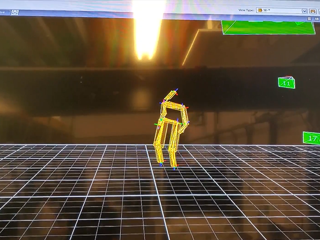
Task: Select camera 11 in the 3D view
Action: 286,83
